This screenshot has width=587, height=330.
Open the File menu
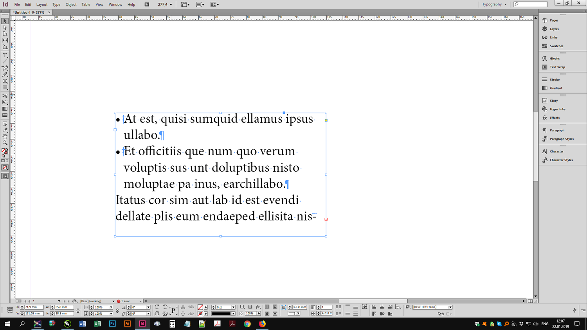click(17, 5)
